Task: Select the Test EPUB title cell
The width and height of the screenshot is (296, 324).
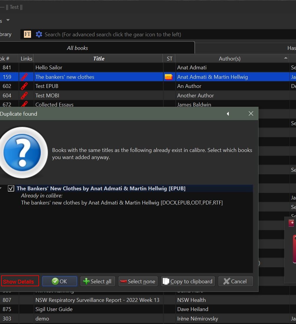Action: click(98, 86)
